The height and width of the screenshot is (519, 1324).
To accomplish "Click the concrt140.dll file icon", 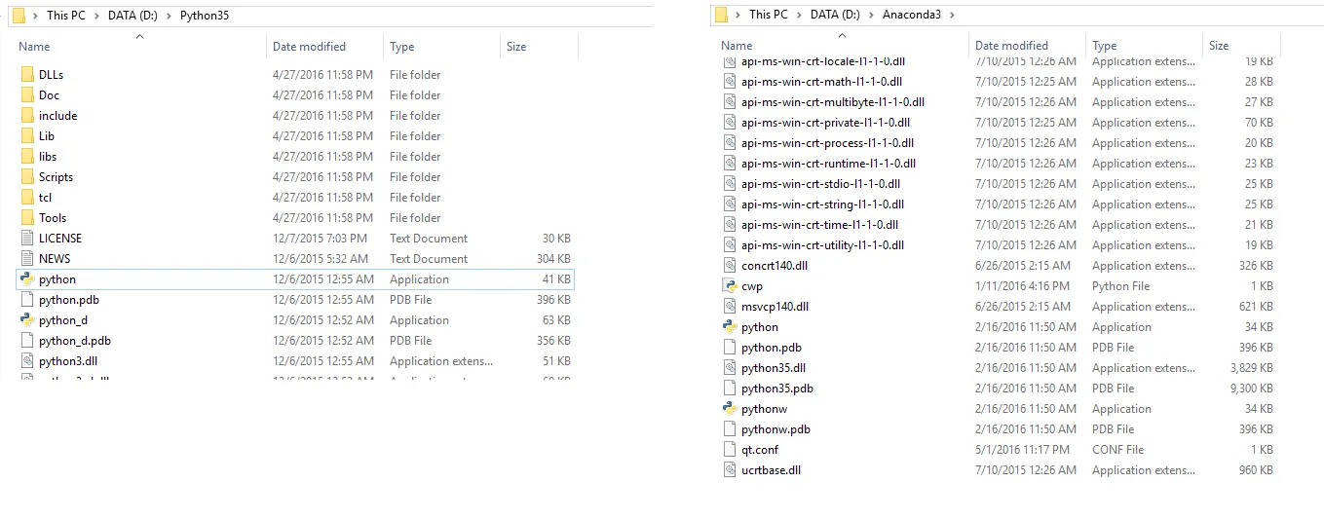I will click(730, 266).
